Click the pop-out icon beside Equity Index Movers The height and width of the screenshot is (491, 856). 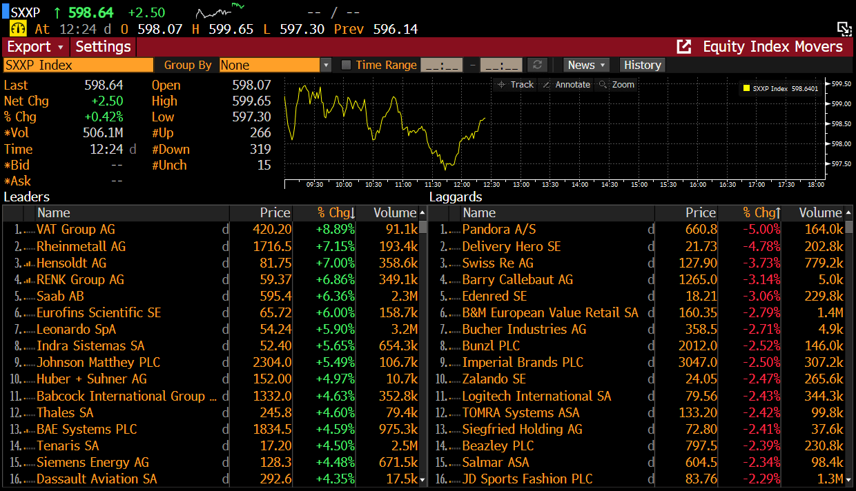pos(684,47)
